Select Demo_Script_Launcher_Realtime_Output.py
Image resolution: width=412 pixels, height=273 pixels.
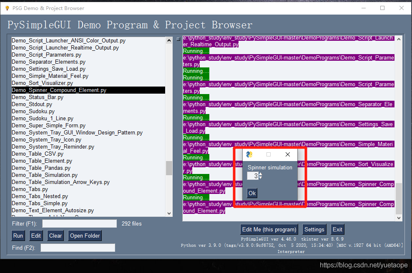pos(88,48)
